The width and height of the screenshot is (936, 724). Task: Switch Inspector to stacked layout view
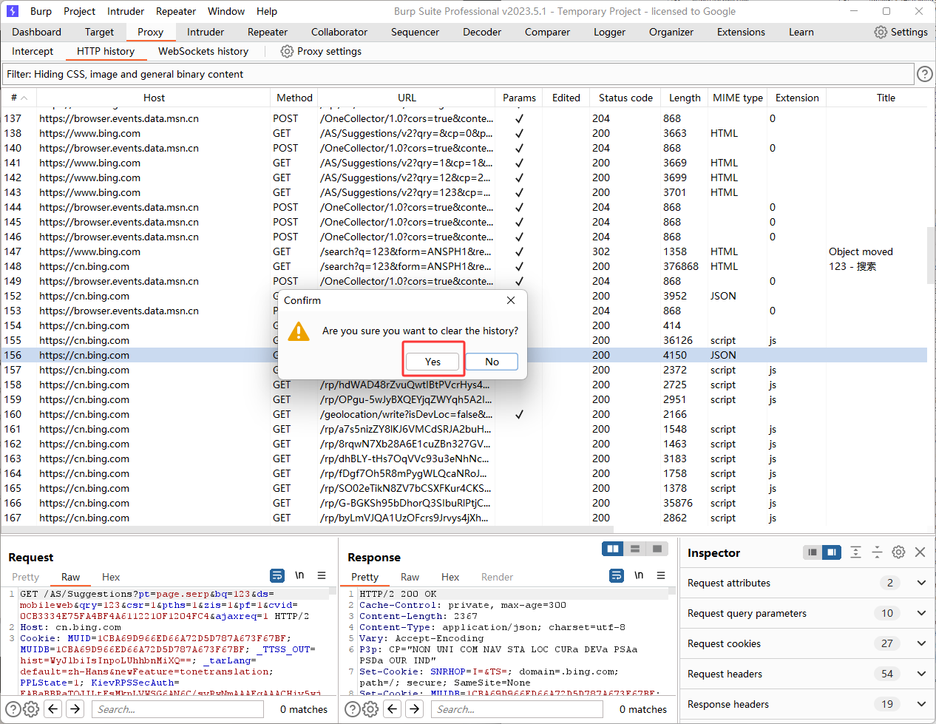point(813,552)
